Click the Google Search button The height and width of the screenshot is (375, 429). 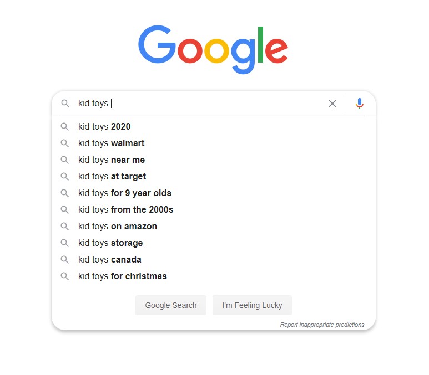[171, 305]
